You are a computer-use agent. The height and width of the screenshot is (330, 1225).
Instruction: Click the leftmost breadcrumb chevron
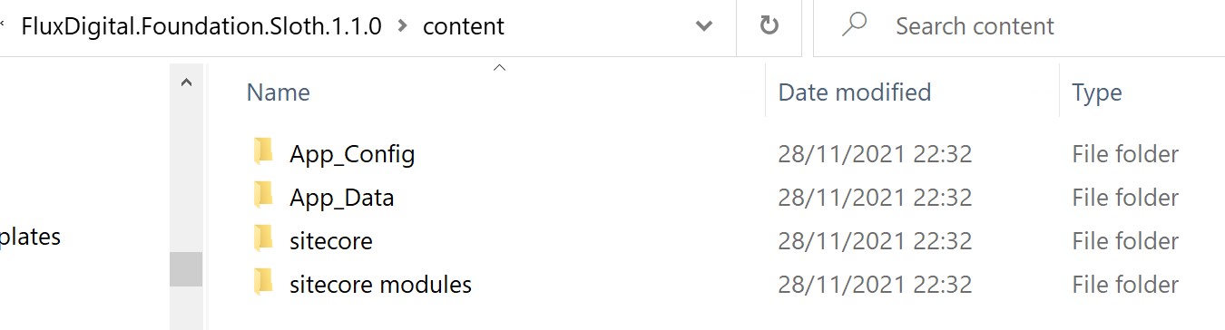tap(5, 26)
